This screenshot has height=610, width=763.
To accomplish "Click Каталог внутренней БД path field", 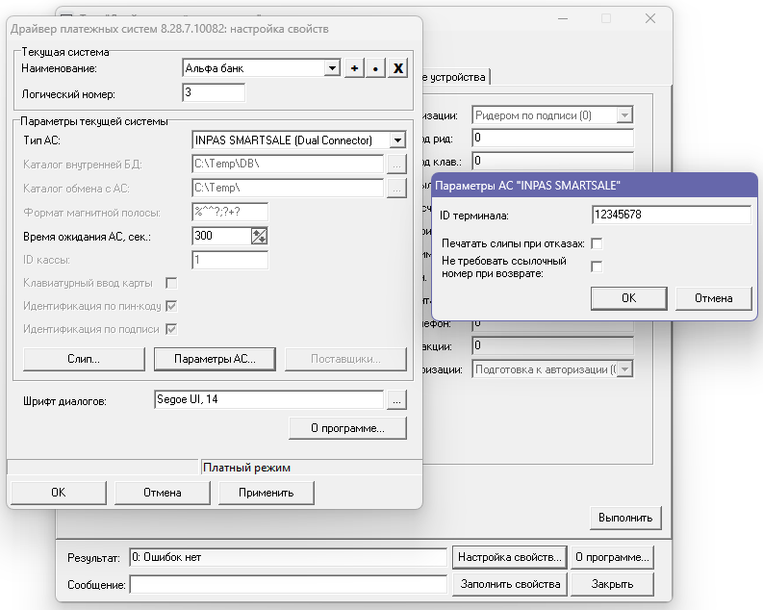I will point(288,165).
